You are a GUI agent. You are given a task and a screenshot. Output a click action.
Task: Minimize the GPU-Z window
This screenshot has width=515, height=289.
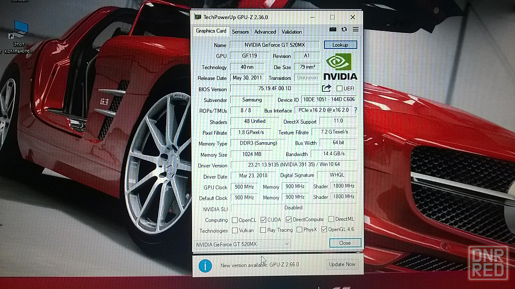tap(313, 17)
